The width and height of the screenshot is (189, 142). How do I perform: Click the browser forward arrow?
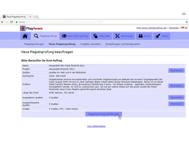point(7,22)
